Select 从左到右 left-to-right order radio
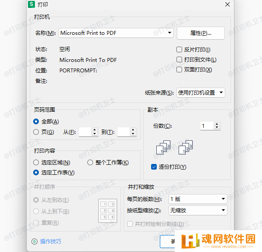Image resolution: width=262 pixels, height=252 pixels. point(36,200)
